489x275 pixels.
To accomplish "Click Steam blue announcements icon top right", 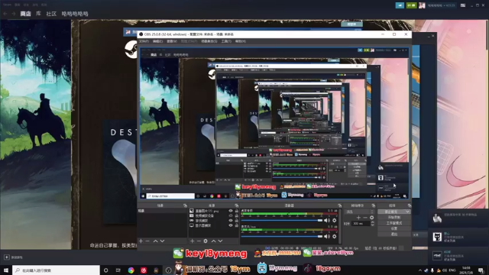I will click(x=400, y=5).
